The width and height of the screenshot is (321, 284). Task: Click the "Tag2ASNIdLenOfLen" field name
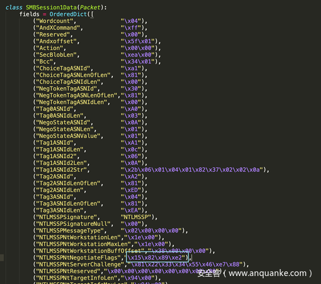(x=68, y=183)
